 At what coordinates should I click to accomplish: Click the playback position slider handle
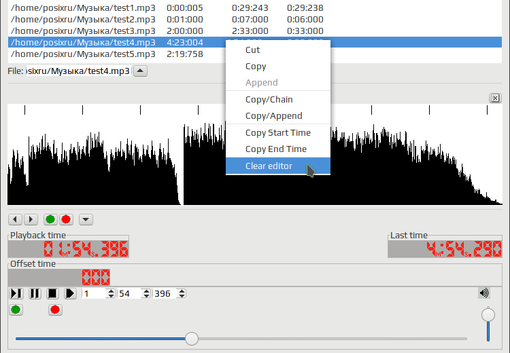click(192, 339)
